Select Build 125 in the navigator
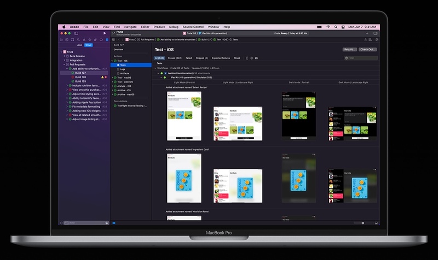 pyautogui.click(x=80, y=81)
